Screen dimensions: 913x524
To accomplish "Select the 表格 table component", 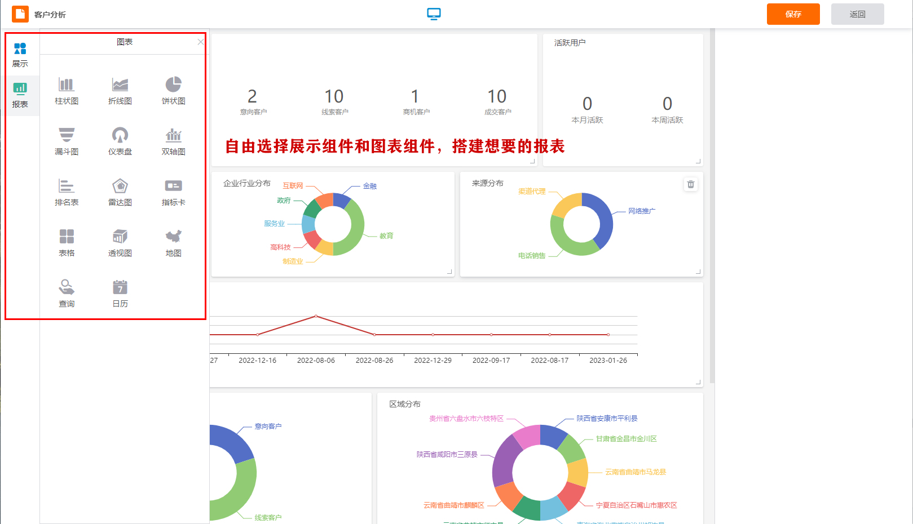I will pyautogui.click(x=66, y=242).
